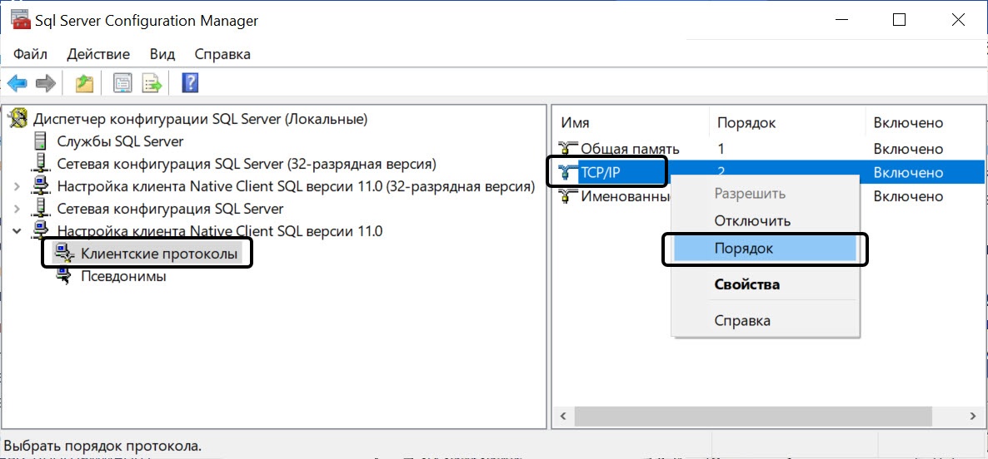Click the blue Back arrow toolbar icon
The image size is (988, 459).
click(17, 82)
